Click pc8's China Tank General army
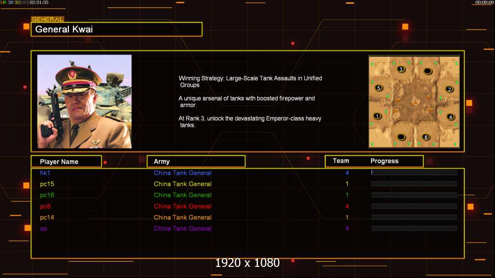Viewport: 495px width, 278px height. (182, 206)
